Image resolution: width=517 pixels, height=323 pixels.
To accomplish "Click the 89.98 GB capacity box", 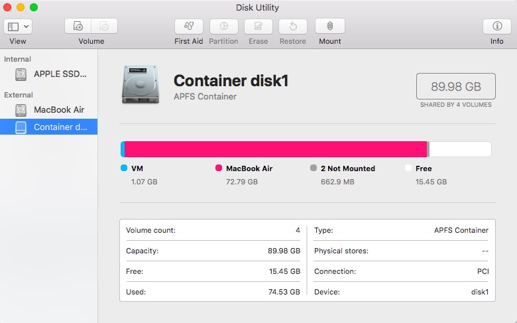I will click(456, 86).
